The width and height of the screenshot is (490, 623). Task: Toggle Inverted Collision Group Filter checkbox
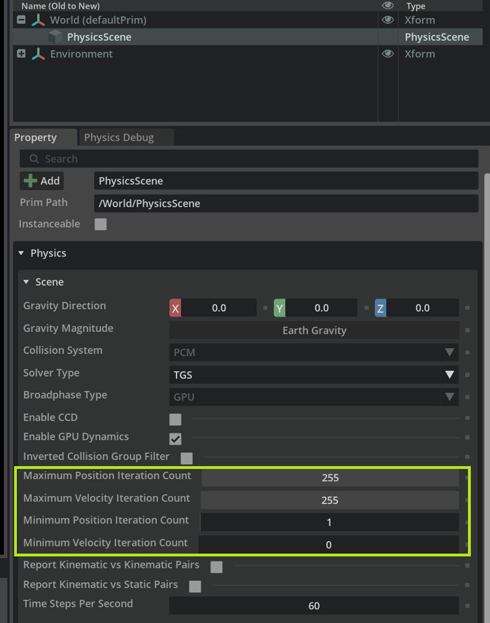186,458
